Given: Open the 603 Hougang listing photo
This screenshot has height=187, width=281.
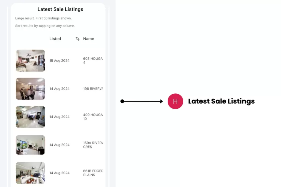Looking at the screenshot, I should click(x=30, y=61).
